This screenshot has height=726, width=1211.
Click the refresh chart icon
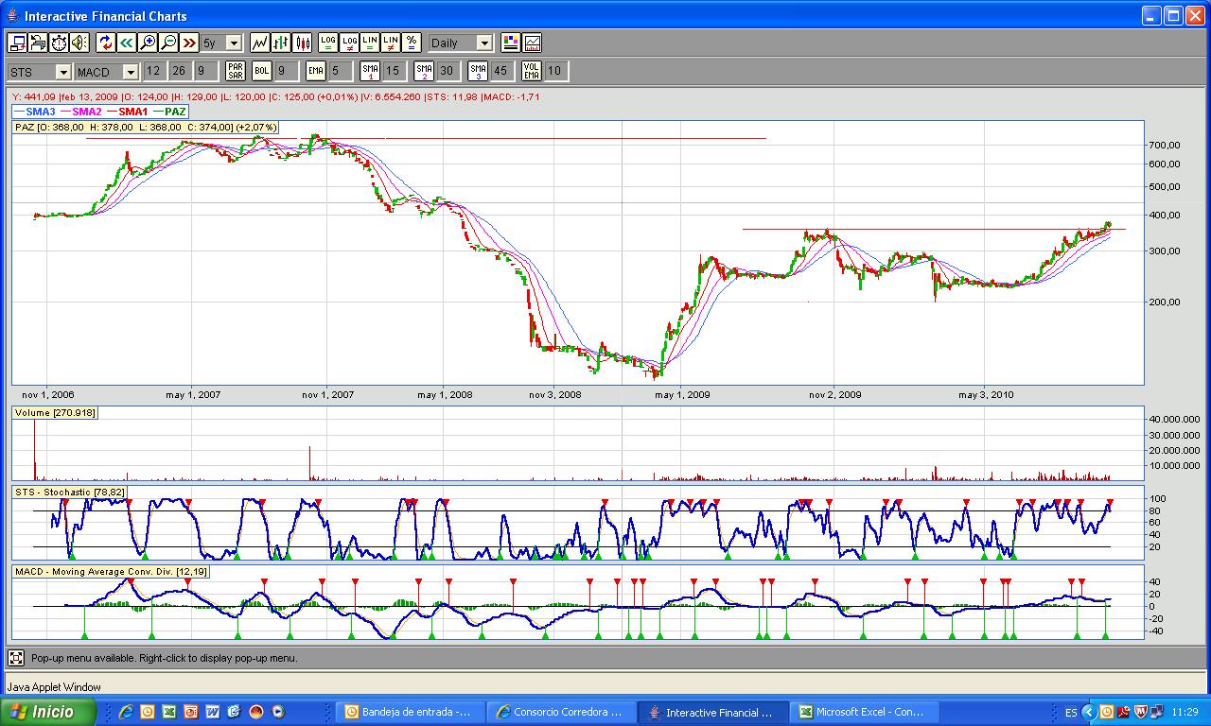click(105, 43)
